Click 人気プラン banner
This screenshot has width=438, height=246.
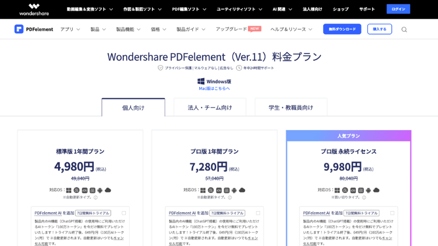click(348, 136)
